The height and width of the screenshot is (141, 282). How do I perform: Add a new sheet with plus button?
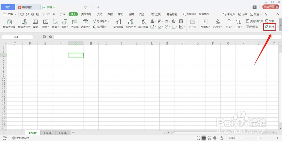(73, 133)
